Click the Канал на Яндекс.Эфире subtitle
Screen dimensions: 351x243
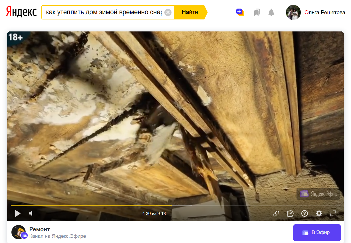pyautogui.click(x=58, y=236)
